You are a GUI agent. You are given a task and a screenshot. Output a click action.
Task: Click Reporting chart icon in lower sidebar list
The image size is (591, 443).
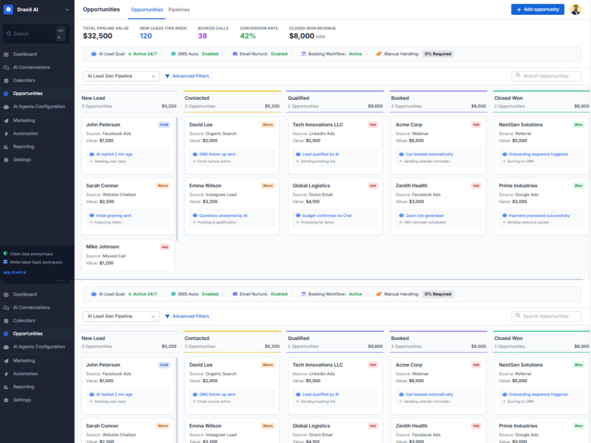tap(6, 387)
